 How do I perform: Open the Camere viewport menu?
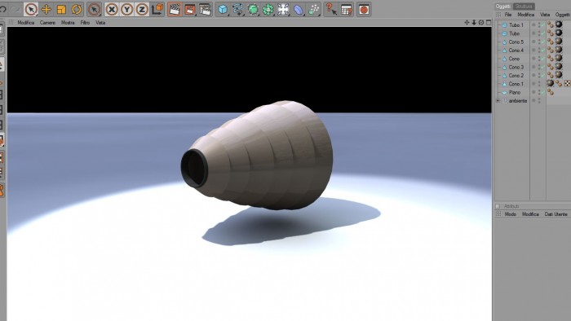pos(47,23)
